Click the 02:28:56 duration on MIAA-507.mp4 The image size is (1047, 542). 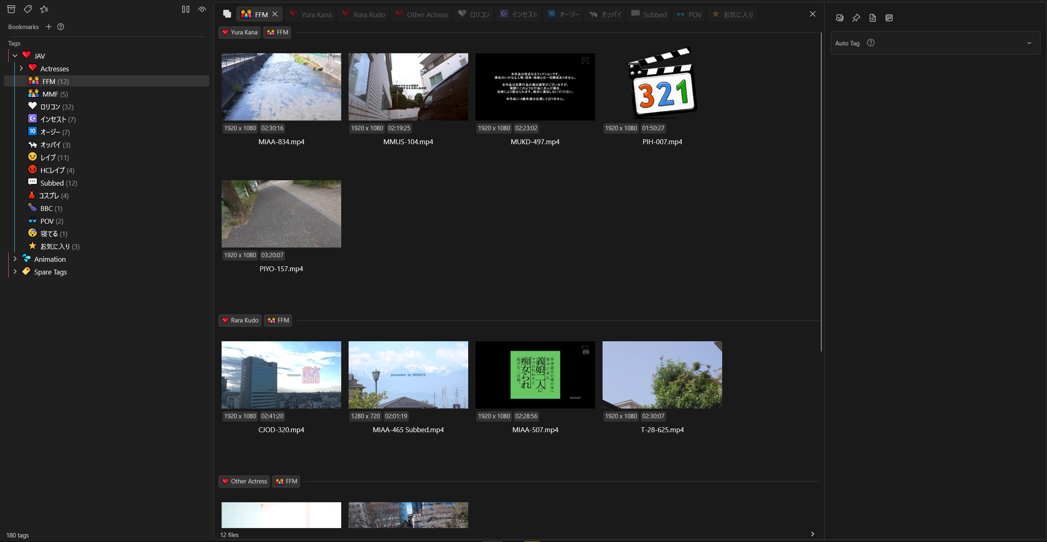(526, 416)
